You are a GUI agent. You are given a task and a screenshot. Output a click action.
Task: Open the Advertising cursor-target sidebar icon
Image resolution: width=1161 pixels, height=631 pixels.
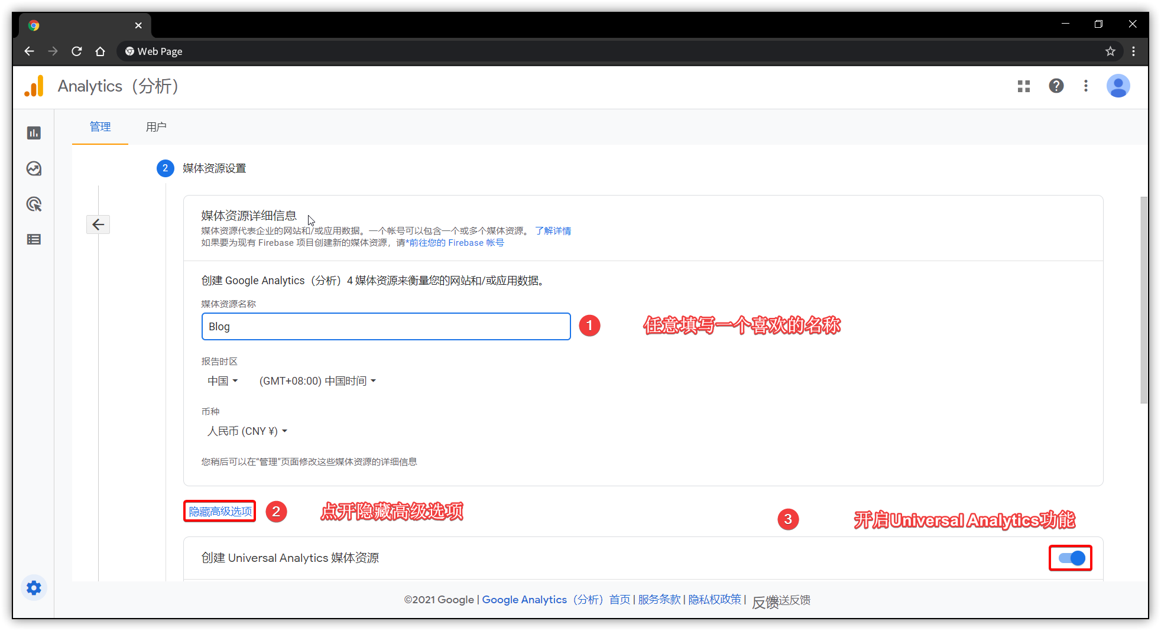pos(34,204)
